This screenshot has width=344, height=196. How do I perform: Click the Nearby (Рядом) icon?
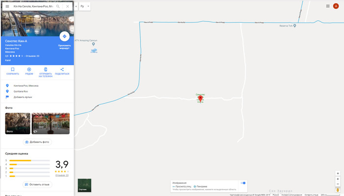[x=29, y=71]
